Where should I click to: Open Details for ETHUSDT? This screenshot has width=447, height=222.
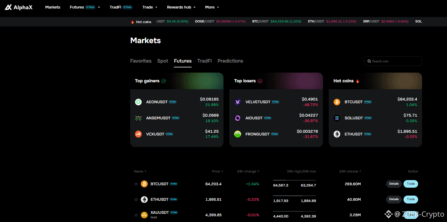point(394,200)
